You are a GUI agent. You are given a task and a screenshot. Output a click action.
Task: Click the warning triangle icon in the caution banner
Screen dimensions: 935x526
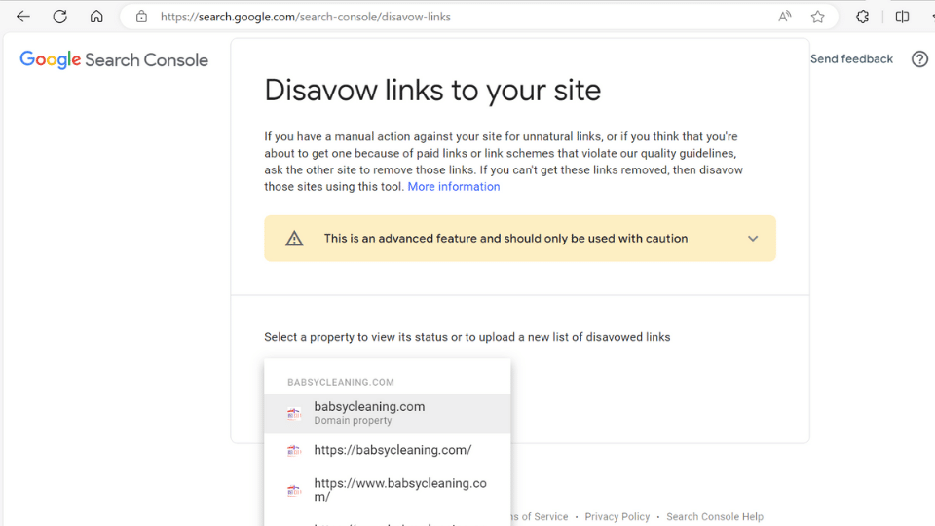tap(294, 239)
